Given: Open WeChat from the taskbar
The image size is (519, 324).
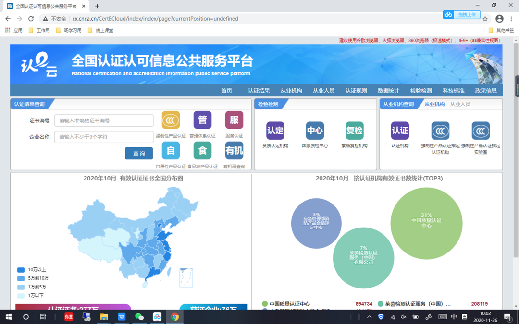Looking at the screenshot, I should point(139,317).
